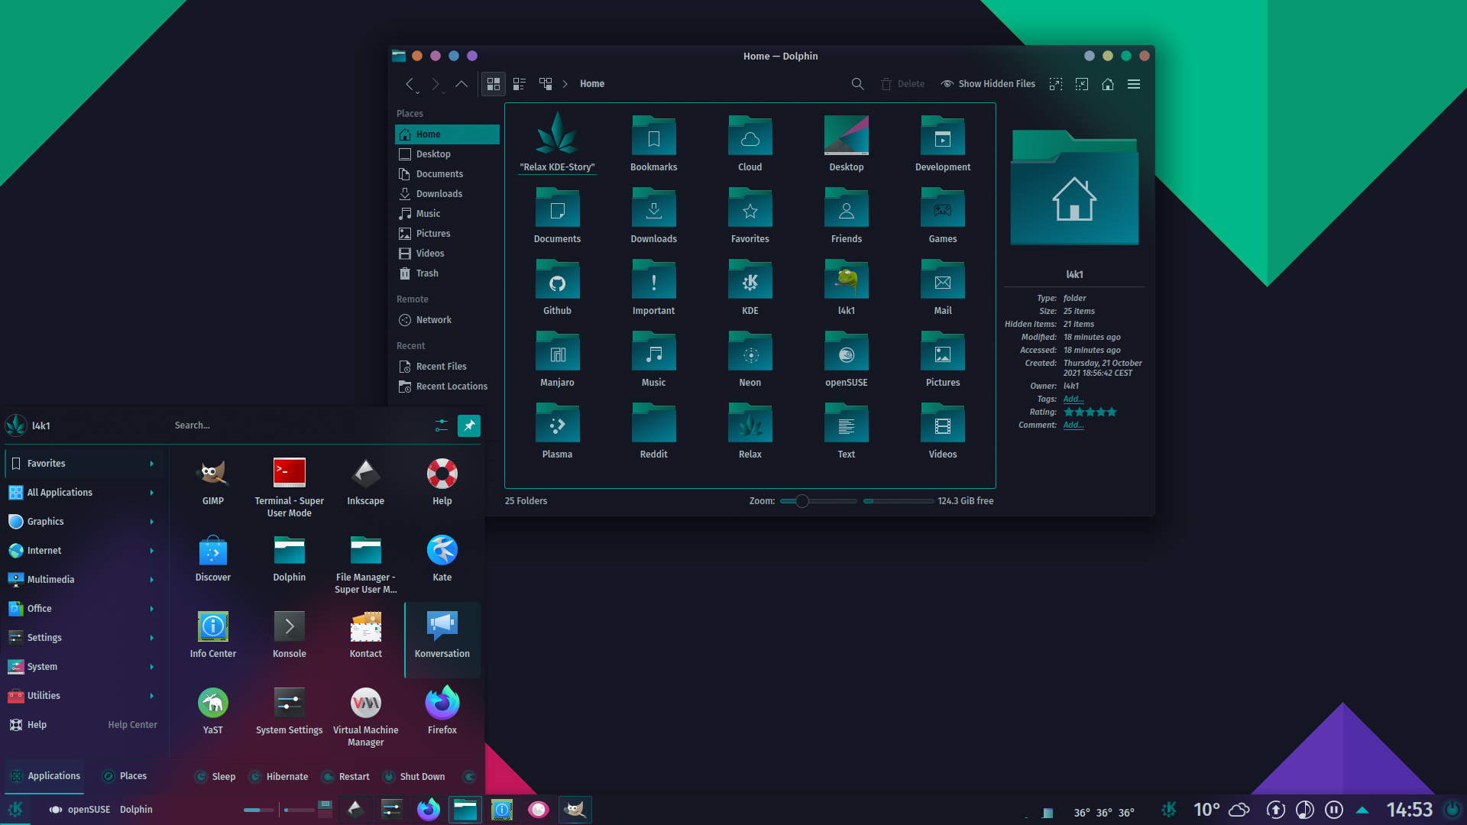Image resolution: width=1467 pixels, height=825 pixels.
Task: Click the disk free space bar
Action: [x=899, y=501]
